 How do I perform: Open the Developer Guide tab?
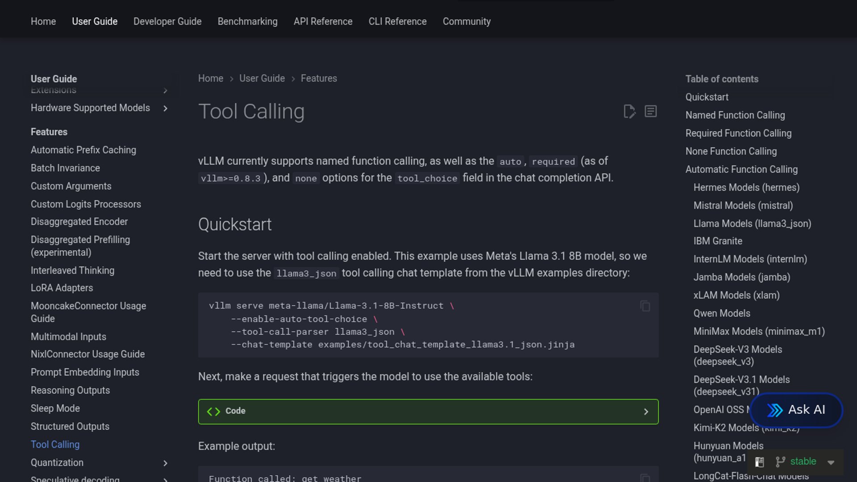click(167, 21)
